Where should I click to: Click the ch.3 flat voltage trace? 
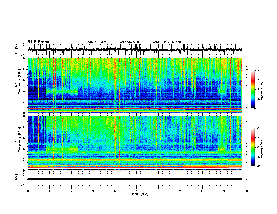[135, 179]
